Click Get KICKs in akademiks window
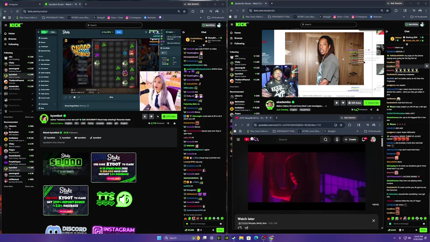 pos(411,25)
